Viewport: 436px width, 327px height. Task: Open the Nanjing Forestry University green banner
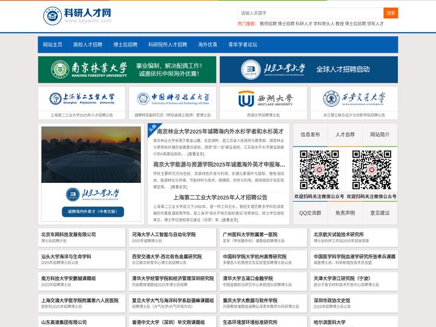(x=127, y=70)
